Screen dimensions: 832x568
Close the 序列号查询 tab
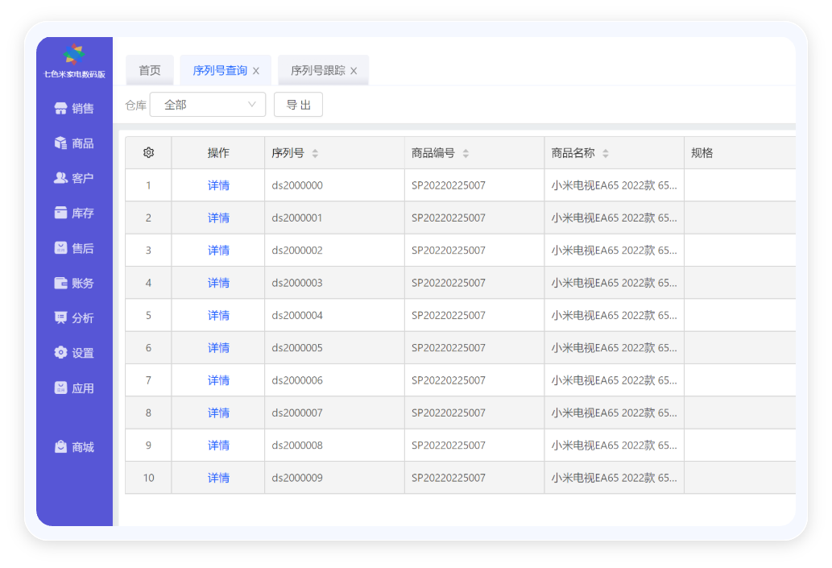256,70
